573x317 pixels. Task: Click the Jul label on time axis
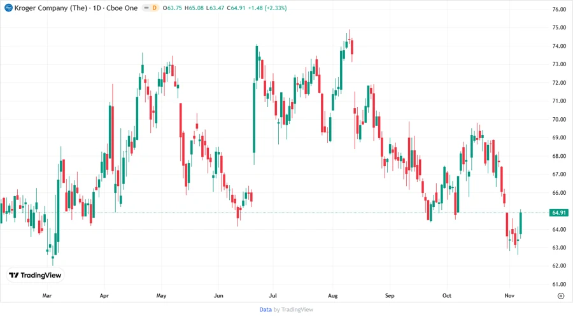pos(272,295)
